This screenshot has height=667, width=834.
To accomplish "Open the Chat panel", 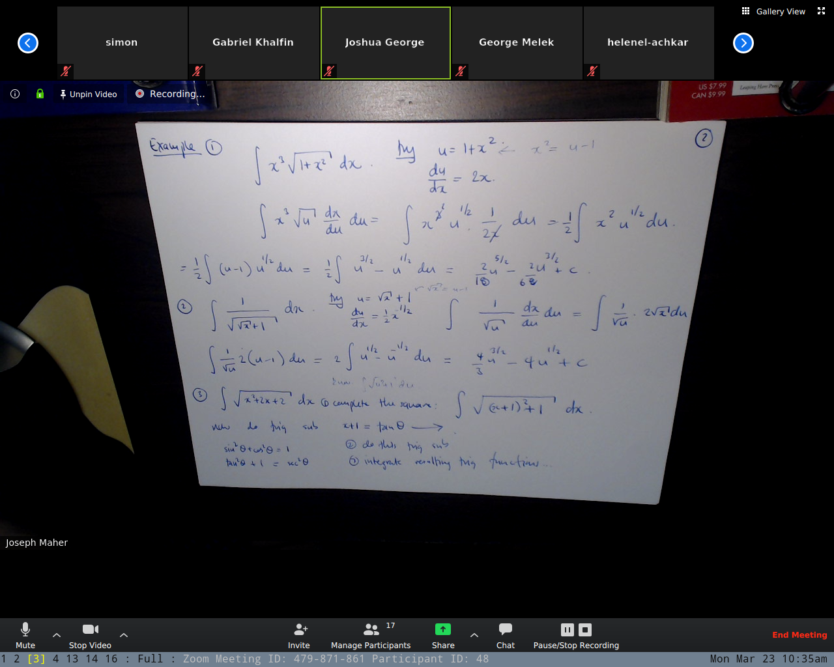I will click(x=505, y=629).
